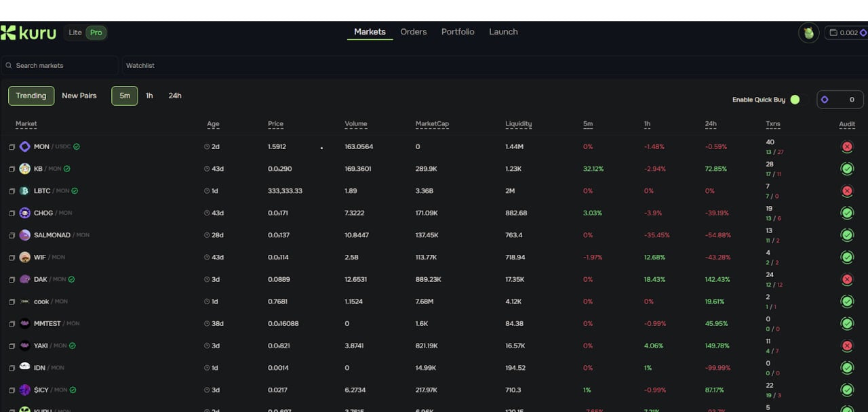The width and height of the screenshot is (868, 412).
Task: Select the 1h timeframe button
Action: 149,96
